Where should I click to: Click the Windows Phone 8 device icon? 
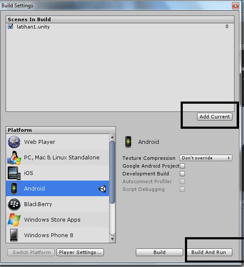click(x=14, y=235)
